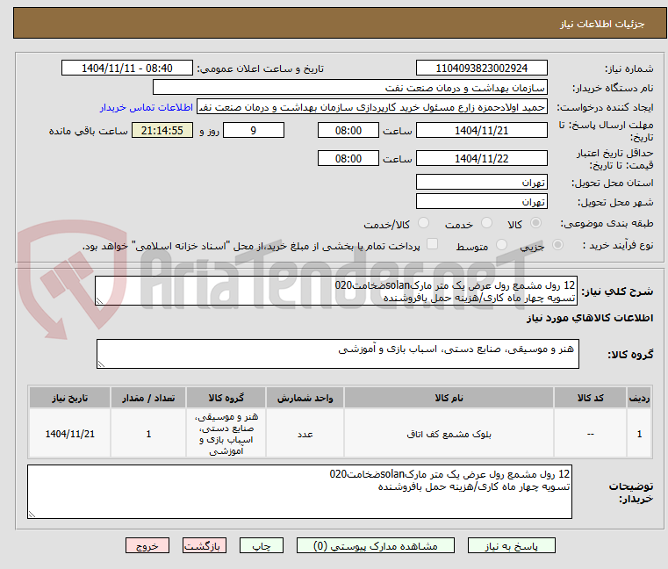Screen dimensions: 668x569
Task: Click the پاسخ به نیاز button
Action: (x=511, y=545)
